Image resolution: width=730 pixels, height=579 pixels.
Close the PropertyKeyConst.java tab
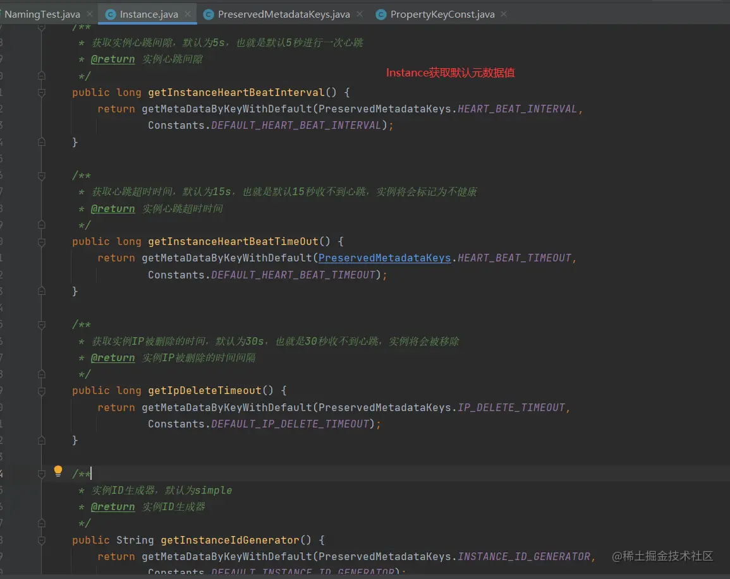(x=504, y=15)
